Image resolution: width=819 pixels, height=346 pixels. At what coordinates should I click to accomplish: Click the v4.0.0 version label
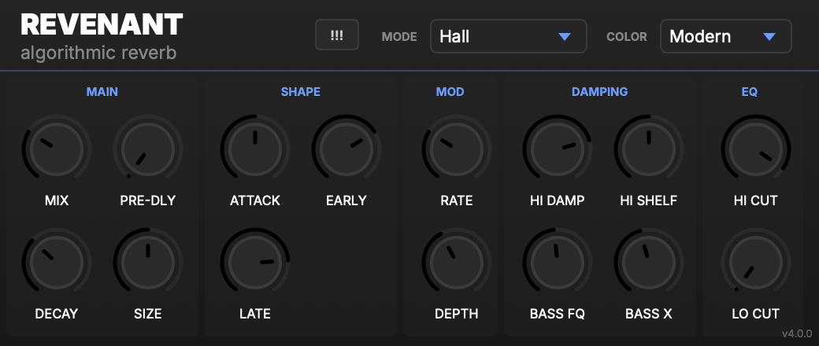pyautogui.click(x=795, y=334)
